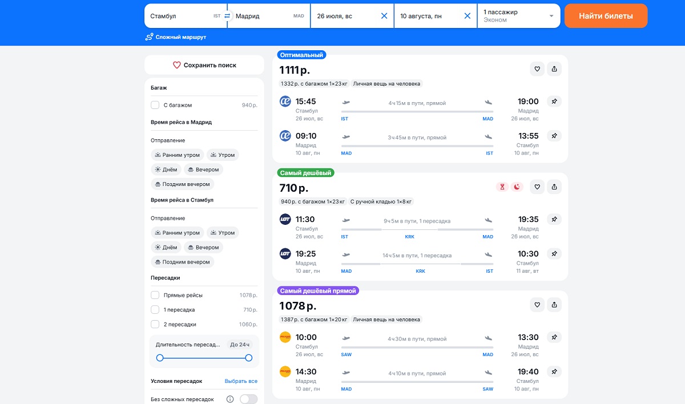The width and height of the screenshot is (685, 404).
Task: Check the 1 пересадка filter
Action: point(155,310)
